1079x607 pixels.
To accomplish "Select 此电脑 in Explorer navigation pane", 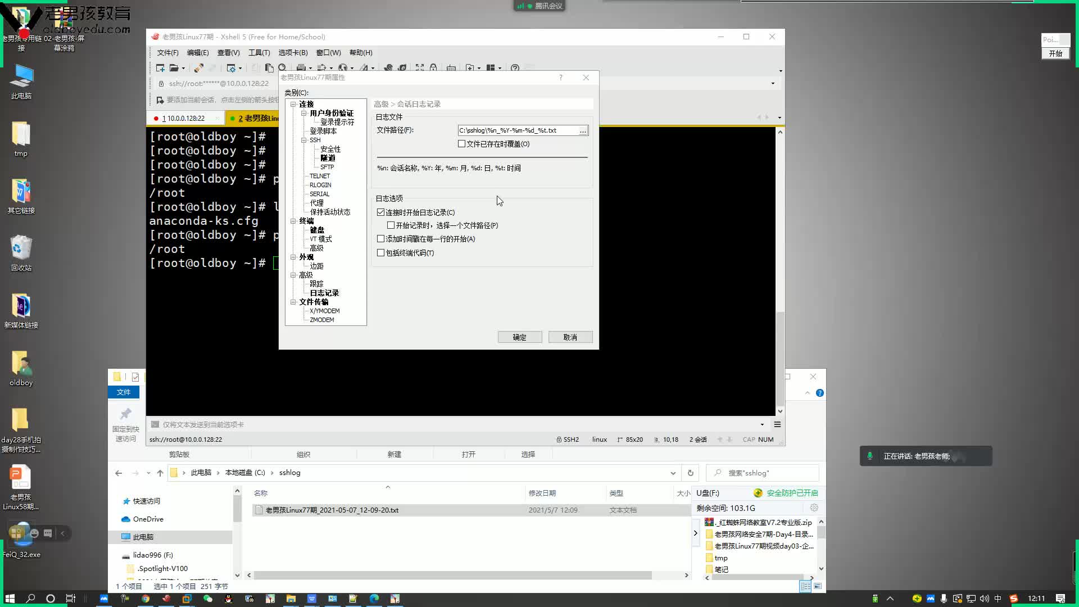I will pyautogui.click(x=143, y=537).
